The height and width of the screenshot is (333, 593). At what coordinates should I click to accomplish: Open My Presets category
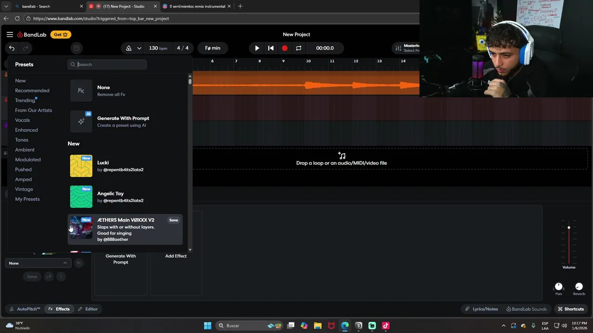[x=27, y=199]
